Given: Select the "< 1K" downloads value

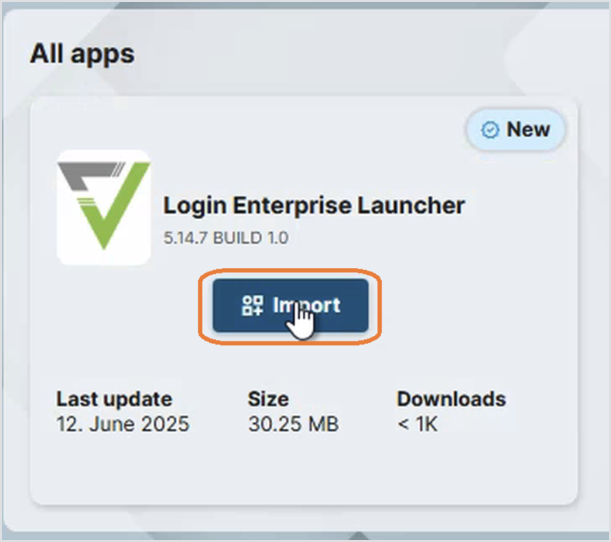Looking at the screenshot, I should point(417,424).
